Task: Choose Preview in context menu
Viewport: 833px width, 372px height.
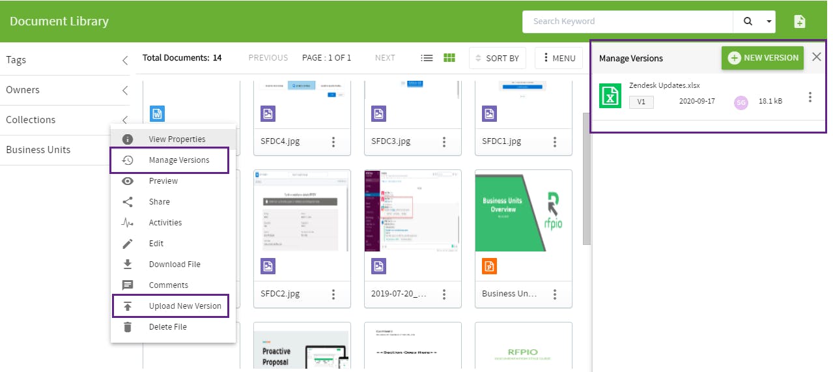Action: 173,181
